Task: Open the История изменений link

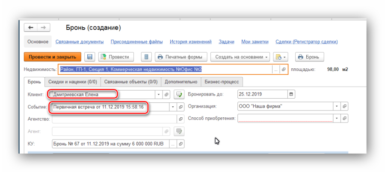Action: coord(190,42)
